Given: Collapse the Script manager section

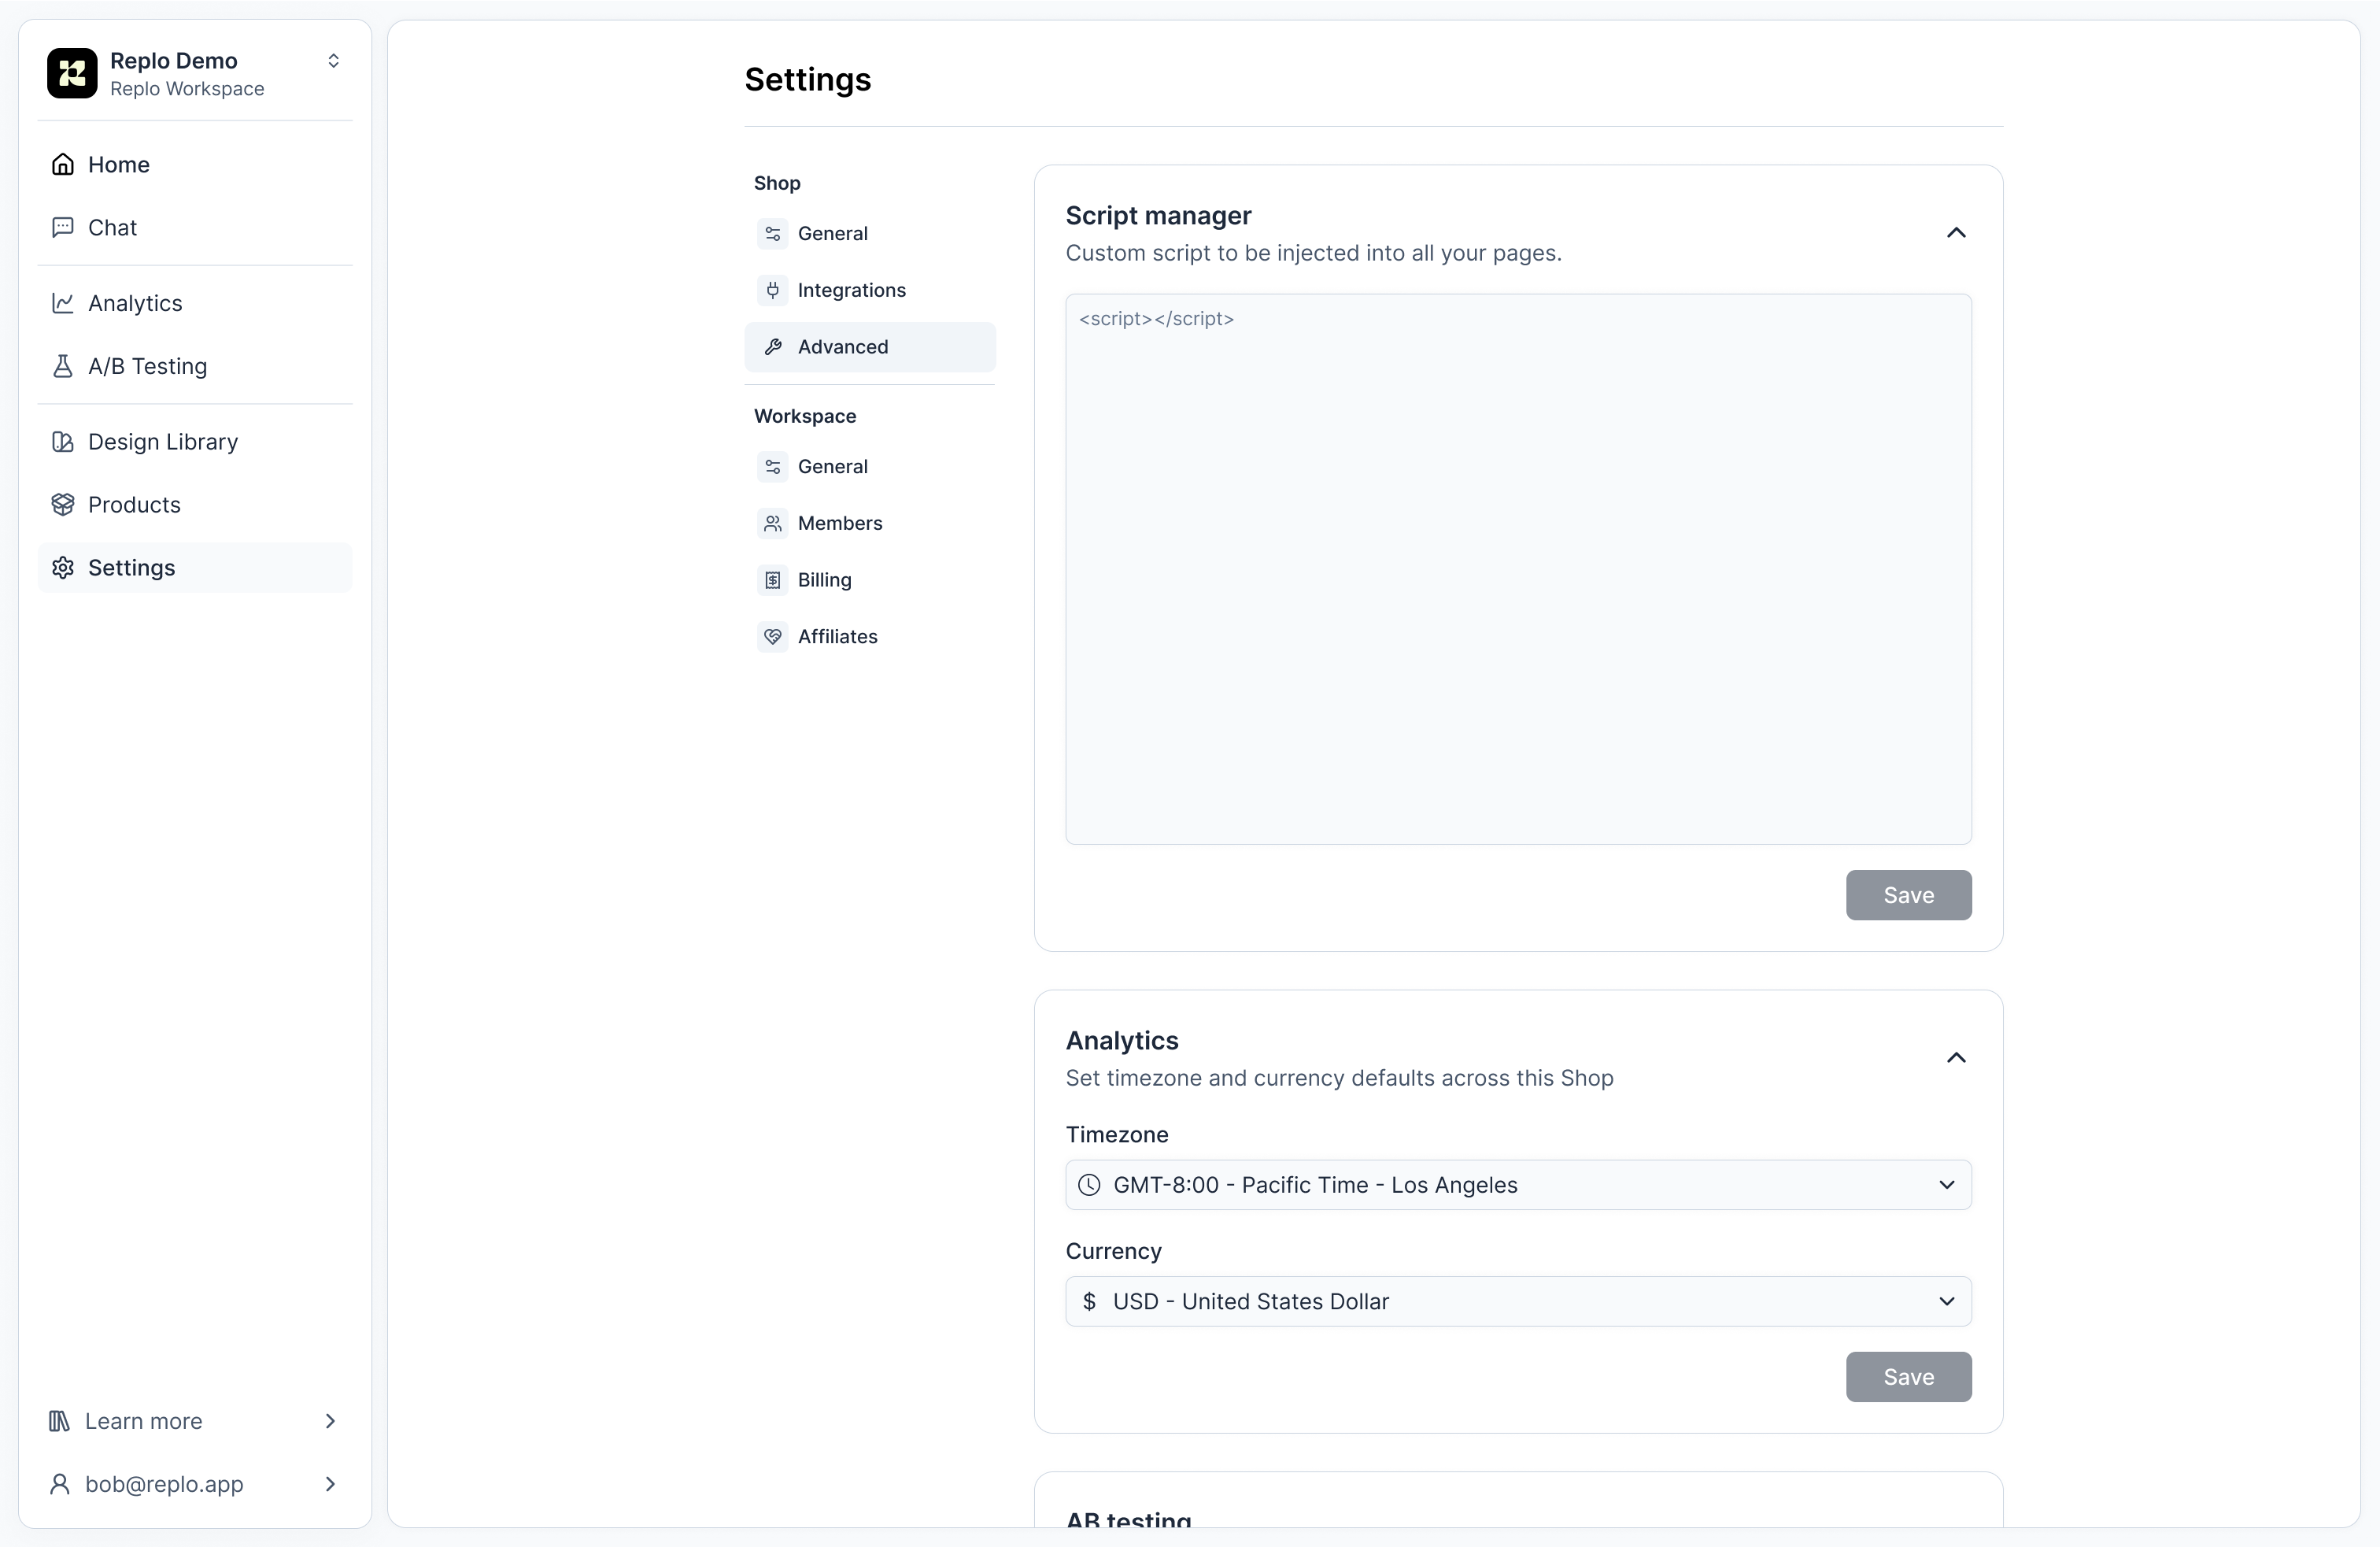Looking at the screenshot, I should [x=1956, y=232].
